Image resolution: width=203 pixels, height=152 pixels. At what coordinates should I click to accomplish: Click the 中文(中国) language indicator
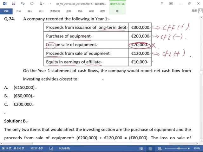point(64,149)
